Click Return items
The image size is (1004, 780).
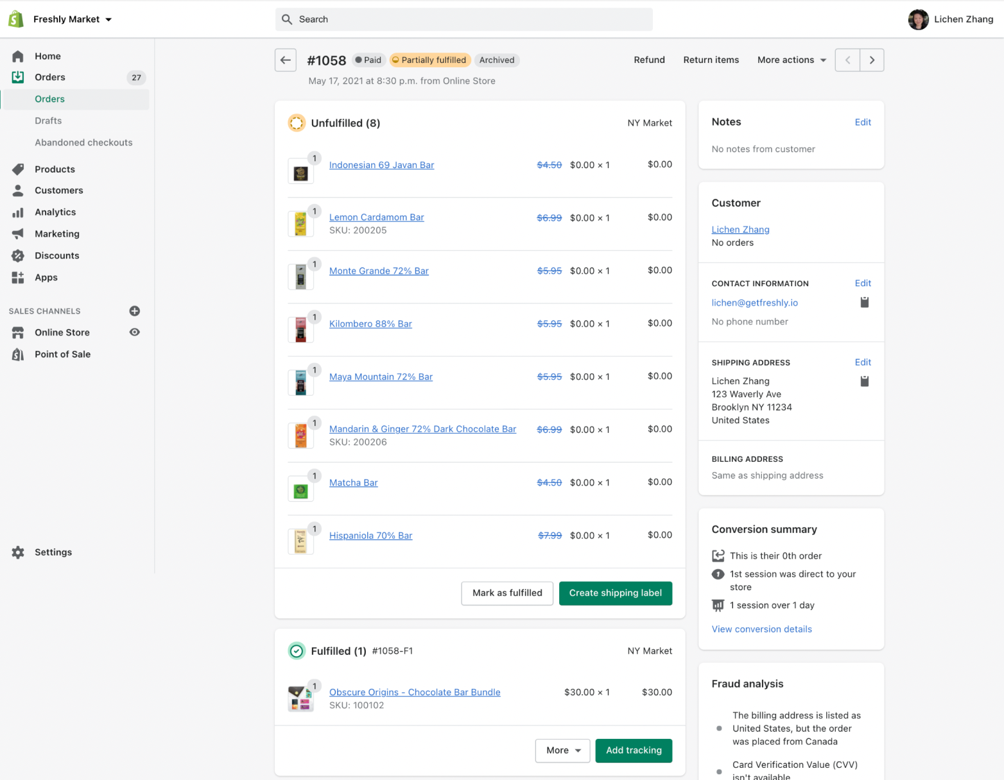point(711,60)
